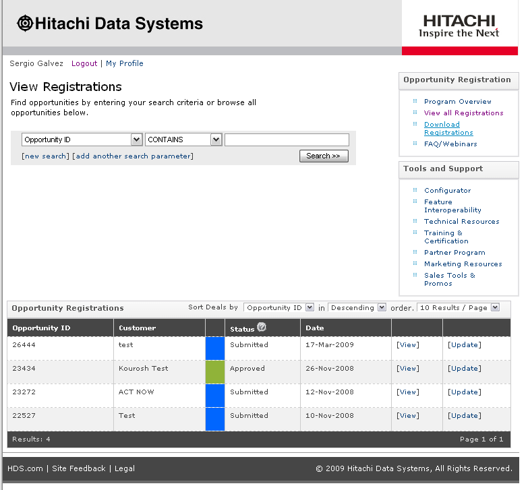Open Feature Interoperability link

point(452,206)
